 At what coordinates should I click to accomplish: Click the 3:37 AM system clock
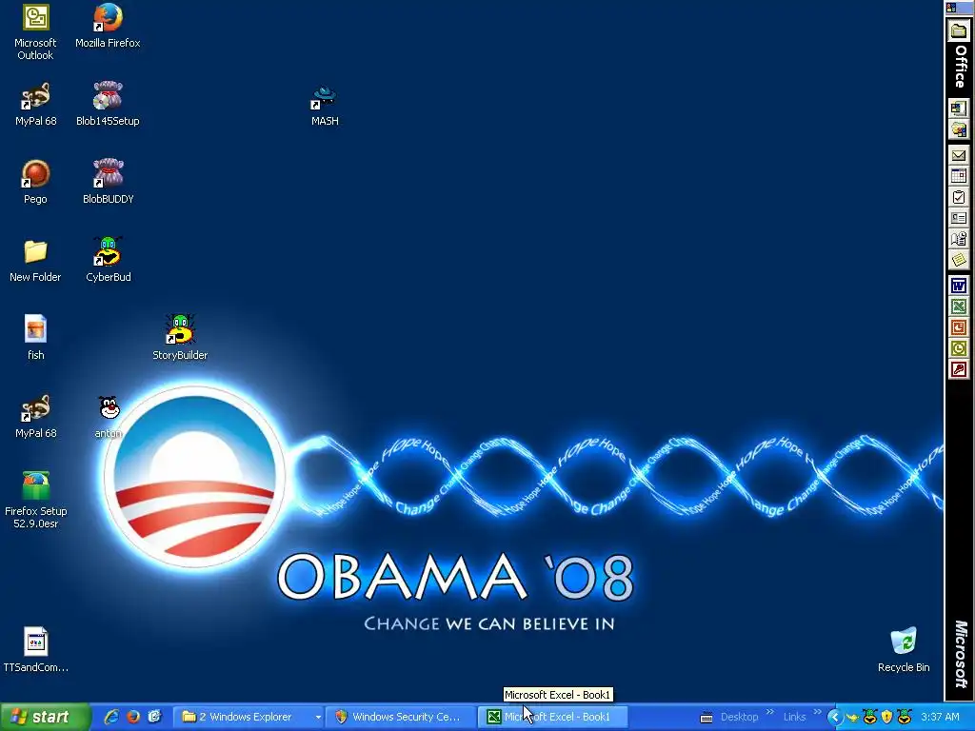pos(940,717)
